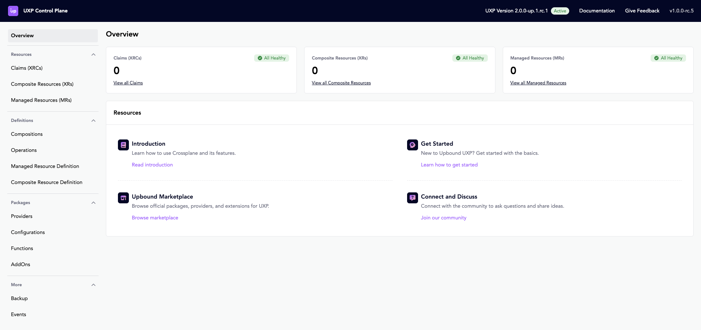The height and width of the screenshot is (330, 701).
Task: Click the Claims All Healthy status badge
Action: 271,58
